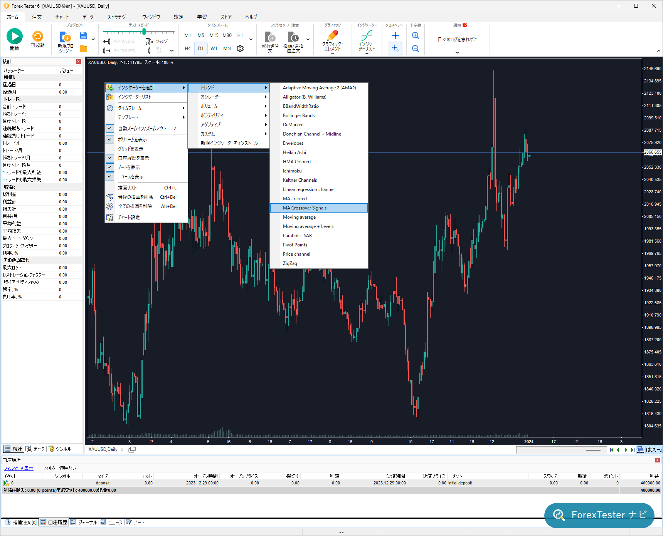
Task: Click the chart window layout icon beside the auto-zoom button
Action: click(640, 450)
